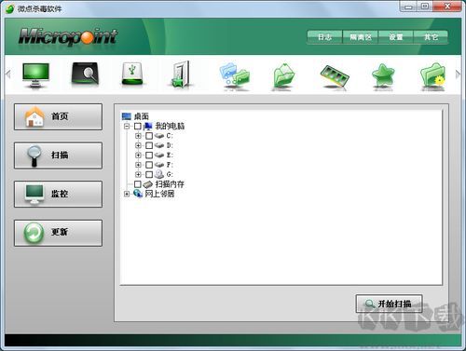Click the 桌面 desktop icon
Image resolution: width=466 pixels, height=351 pixels.
point(127,116)
